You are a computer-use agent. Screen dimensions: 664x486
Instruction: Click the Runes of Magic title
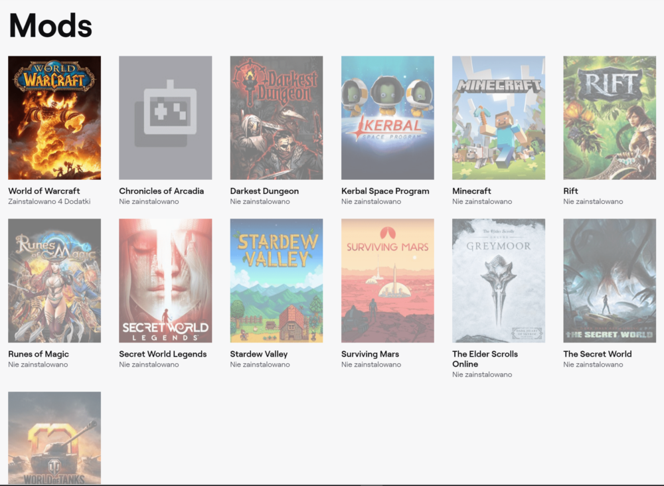[39, 354]
